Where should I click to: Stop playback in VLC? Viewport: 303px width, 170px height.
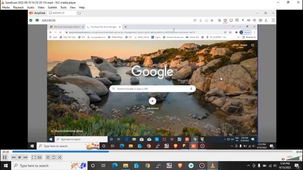pyautogui.click(x=19, y=157)
